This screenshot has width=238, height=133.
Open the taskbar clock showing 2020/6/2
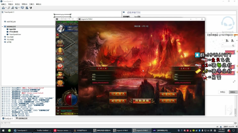pyautogui.click(x=222, y=130)
